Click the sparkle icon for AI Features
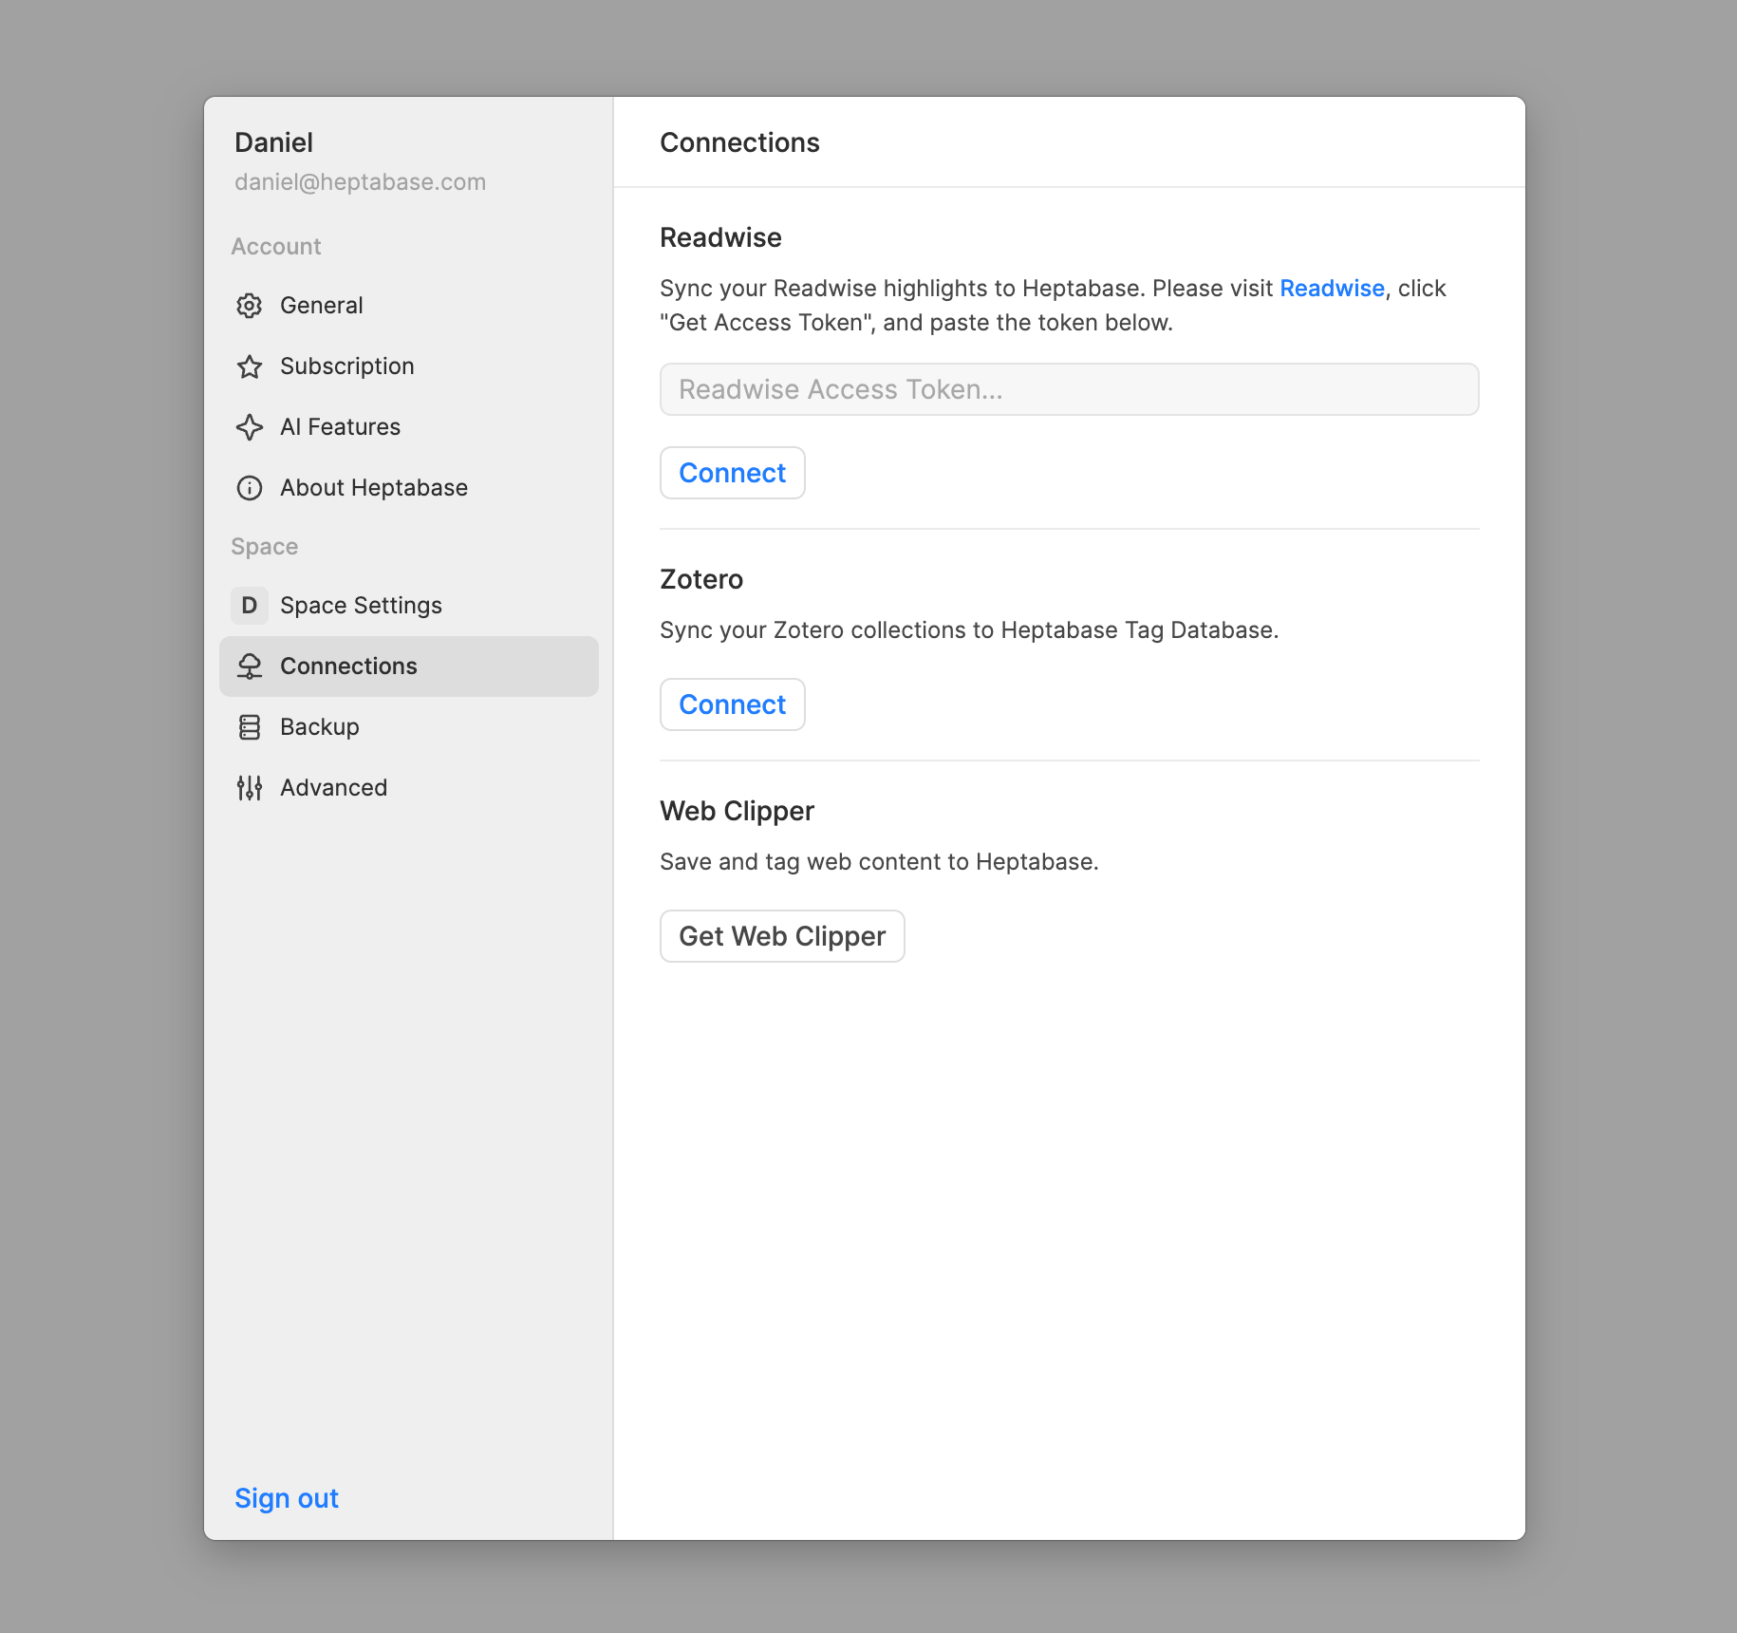Screen dimensions: 1737x1633 pyautogui.click(x=250, y=427)
